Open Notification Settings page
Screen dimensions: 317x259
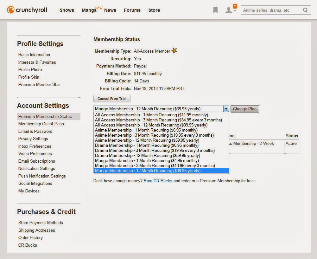click(37, 168)
